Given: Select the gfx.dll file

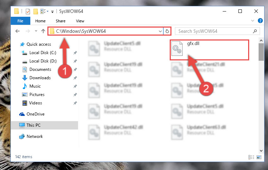Looking at the screenshot, I should [209, 50].
